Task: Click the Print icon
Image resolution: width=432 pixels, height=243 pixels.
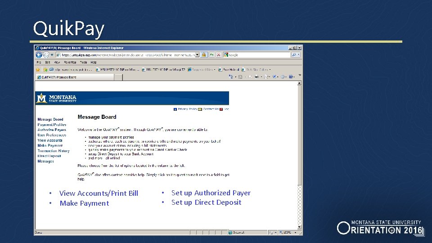Action: (x=256, y=77)
